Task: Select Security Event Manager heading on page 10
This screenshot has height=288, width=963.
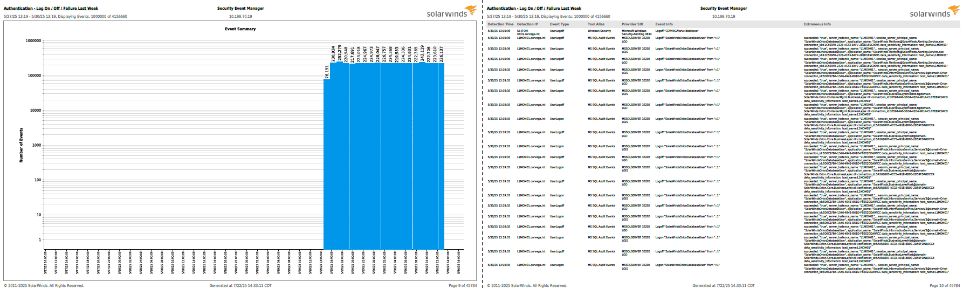Action: [x=724, y=9]
